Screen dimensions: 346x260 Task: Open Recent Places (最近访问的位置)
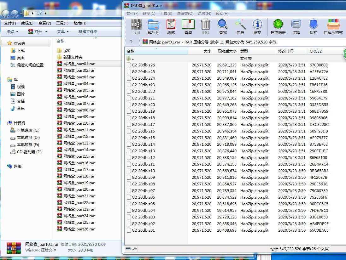pos(27,65)
